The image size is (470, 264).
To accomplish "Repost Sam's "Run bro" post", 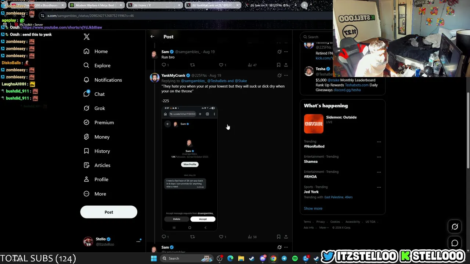I will pos(192,65).
